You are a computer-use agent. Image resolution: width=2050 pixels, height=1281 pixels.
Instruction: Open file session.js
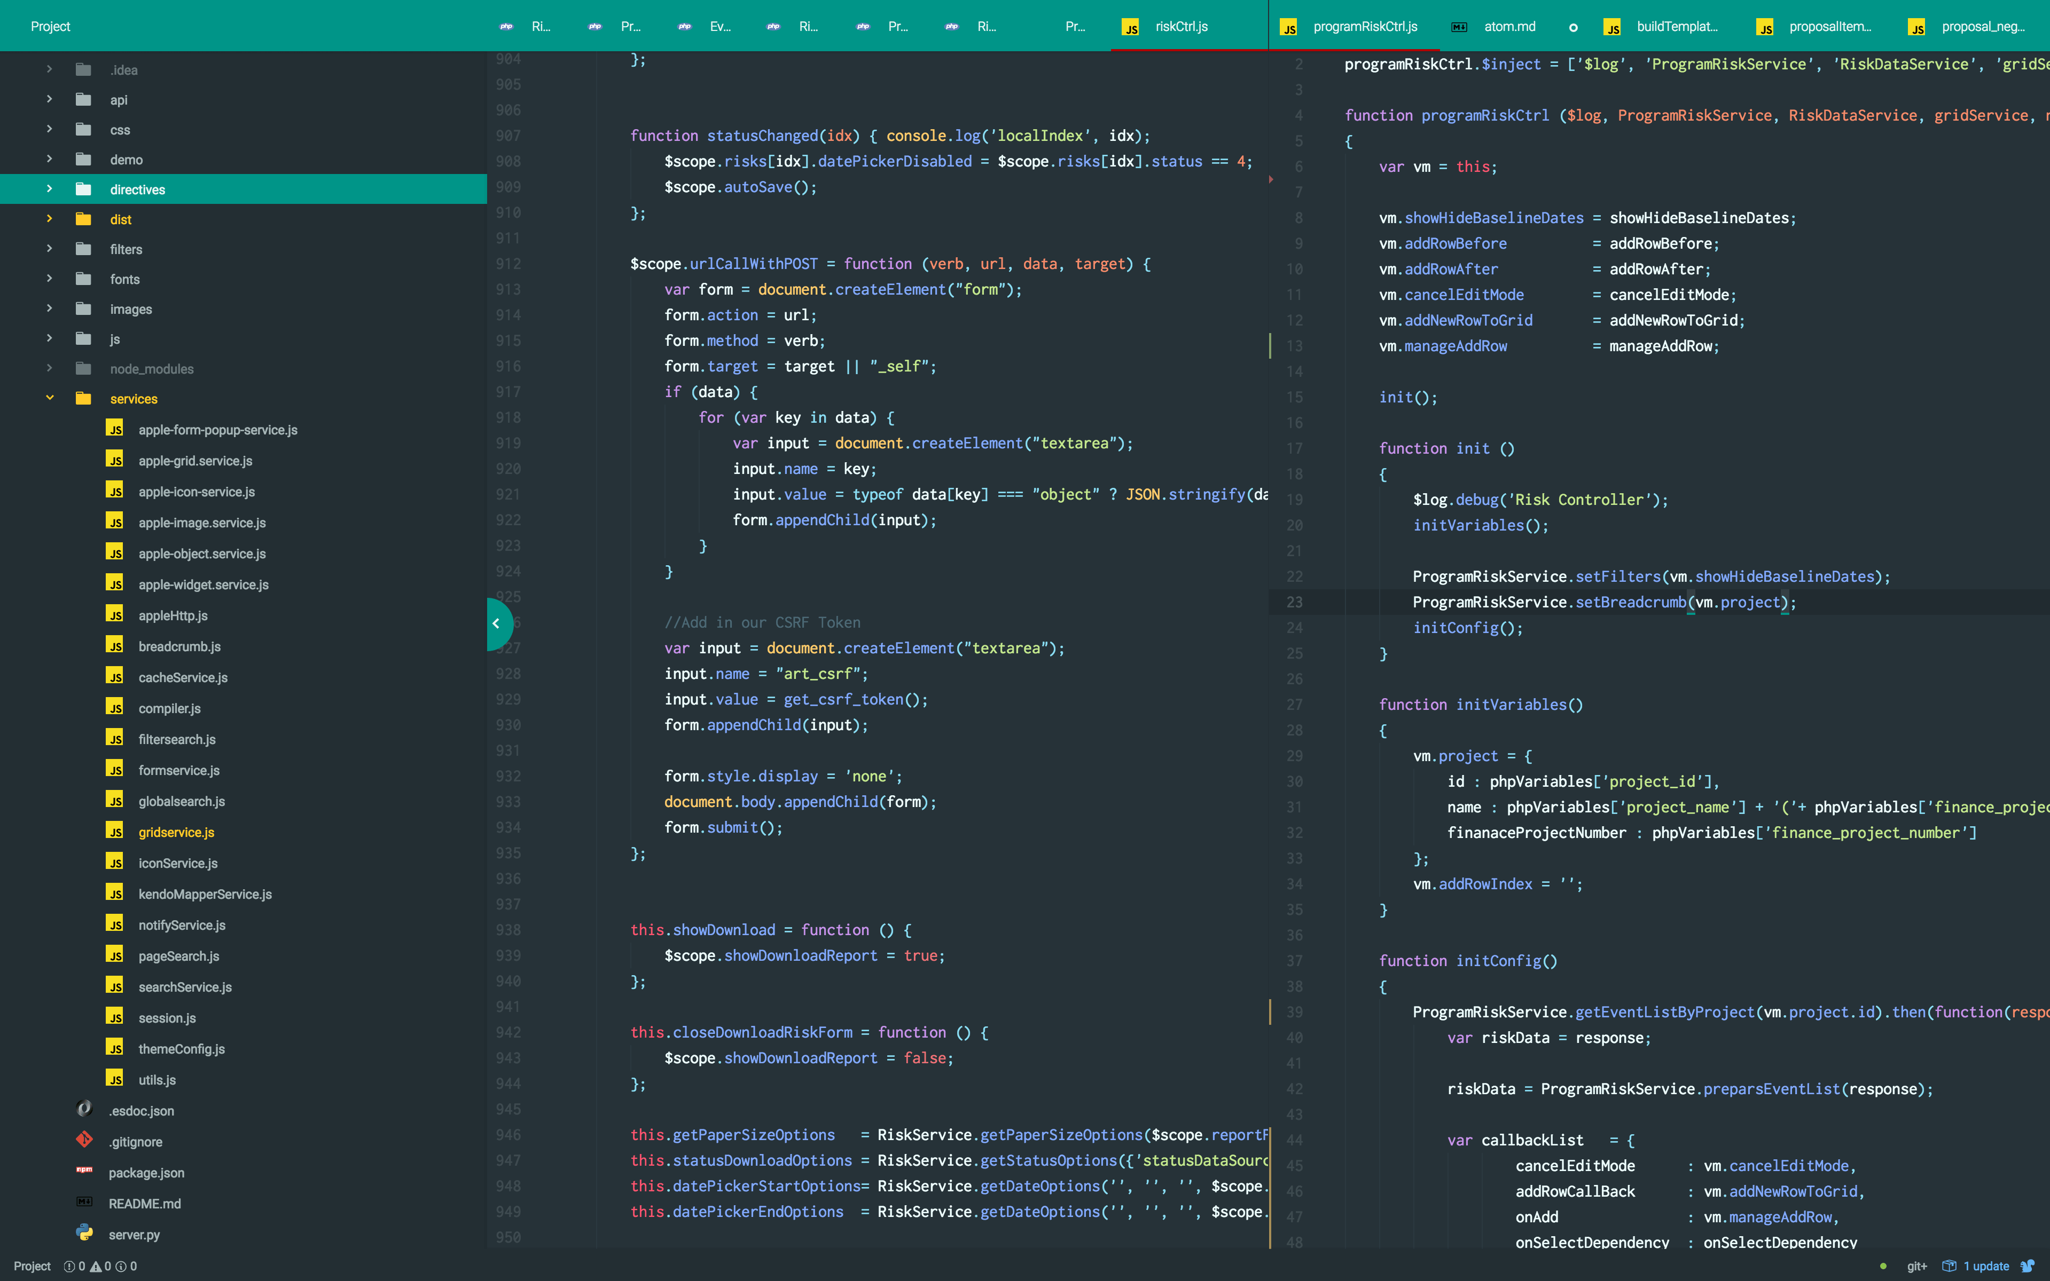(x=167, y=1018)
